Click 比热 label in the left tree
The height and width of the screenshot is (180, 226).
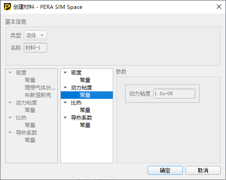pos(21,117)
